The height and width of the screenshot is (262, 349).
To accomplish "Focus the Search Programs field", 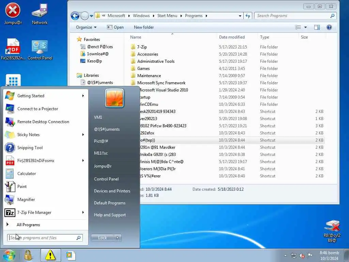I will coord(295,16).
